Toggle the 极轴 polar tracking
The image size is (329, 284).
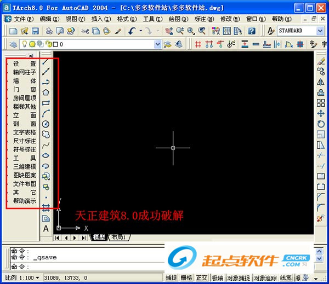pyautogui.click(x=217, y=278)
